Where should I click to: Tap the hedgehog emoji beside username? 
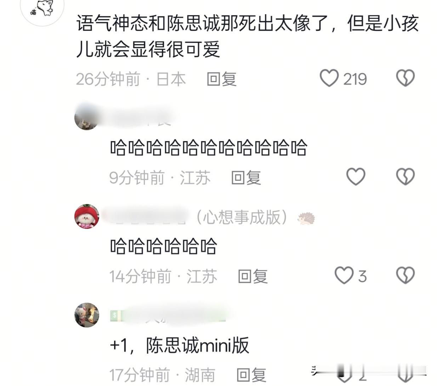pos(306,218)
